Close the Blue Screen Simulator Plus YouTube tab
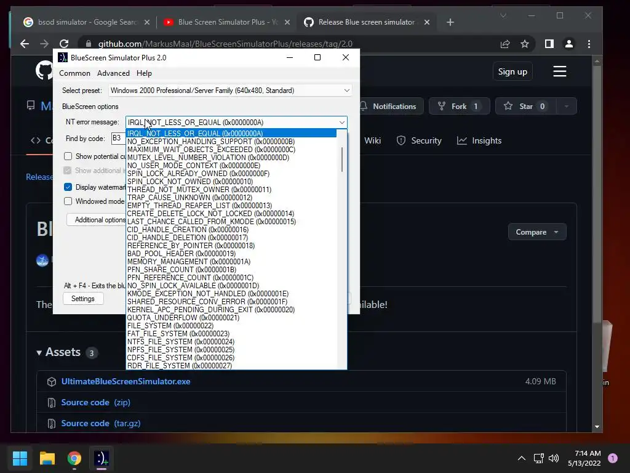Image resolution: width=630 pixels, height=473 pixels. pos(287,22)
